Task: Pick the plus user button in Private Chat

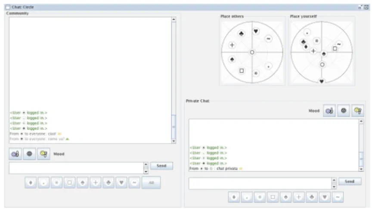Action: 299,197
